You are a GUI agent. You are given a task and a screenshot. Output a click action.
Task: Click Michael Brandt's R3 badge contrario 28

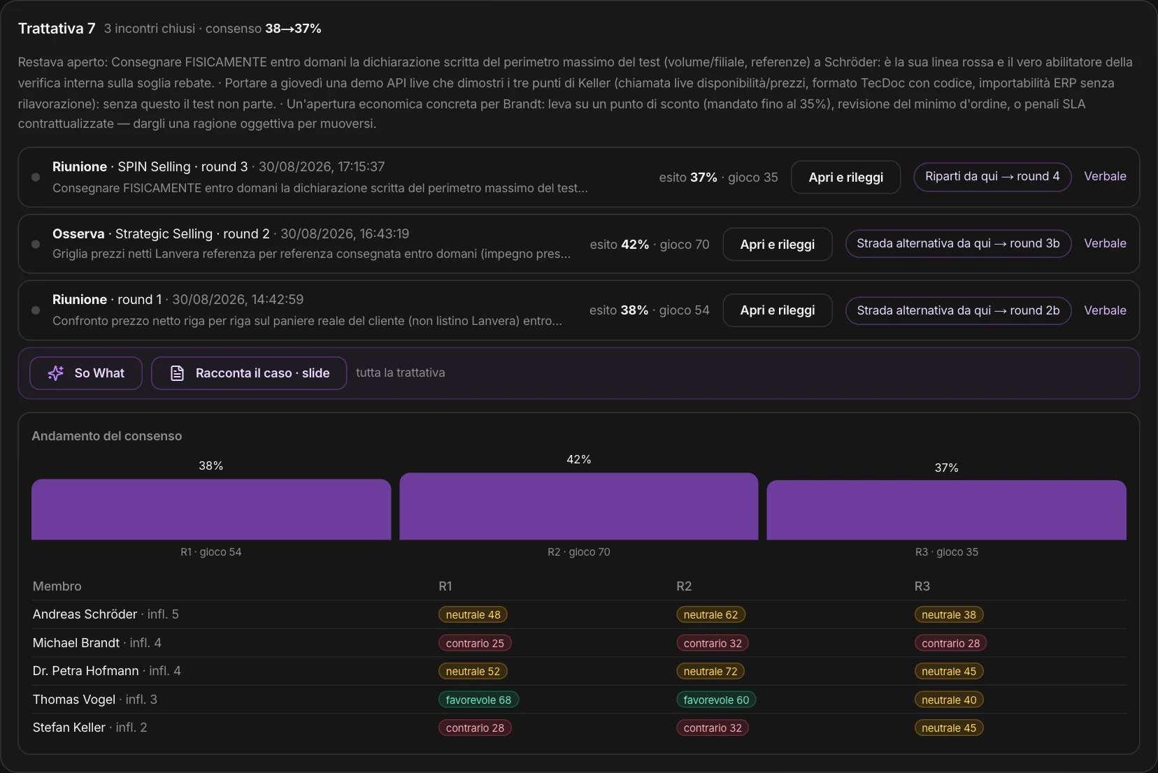click(950, 643)
